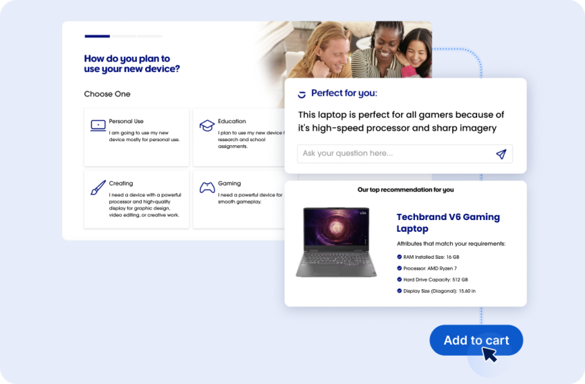Click the smile logo beside Perfect for you
This screenshot has width=585, height=384.
(x=302, y=94)
